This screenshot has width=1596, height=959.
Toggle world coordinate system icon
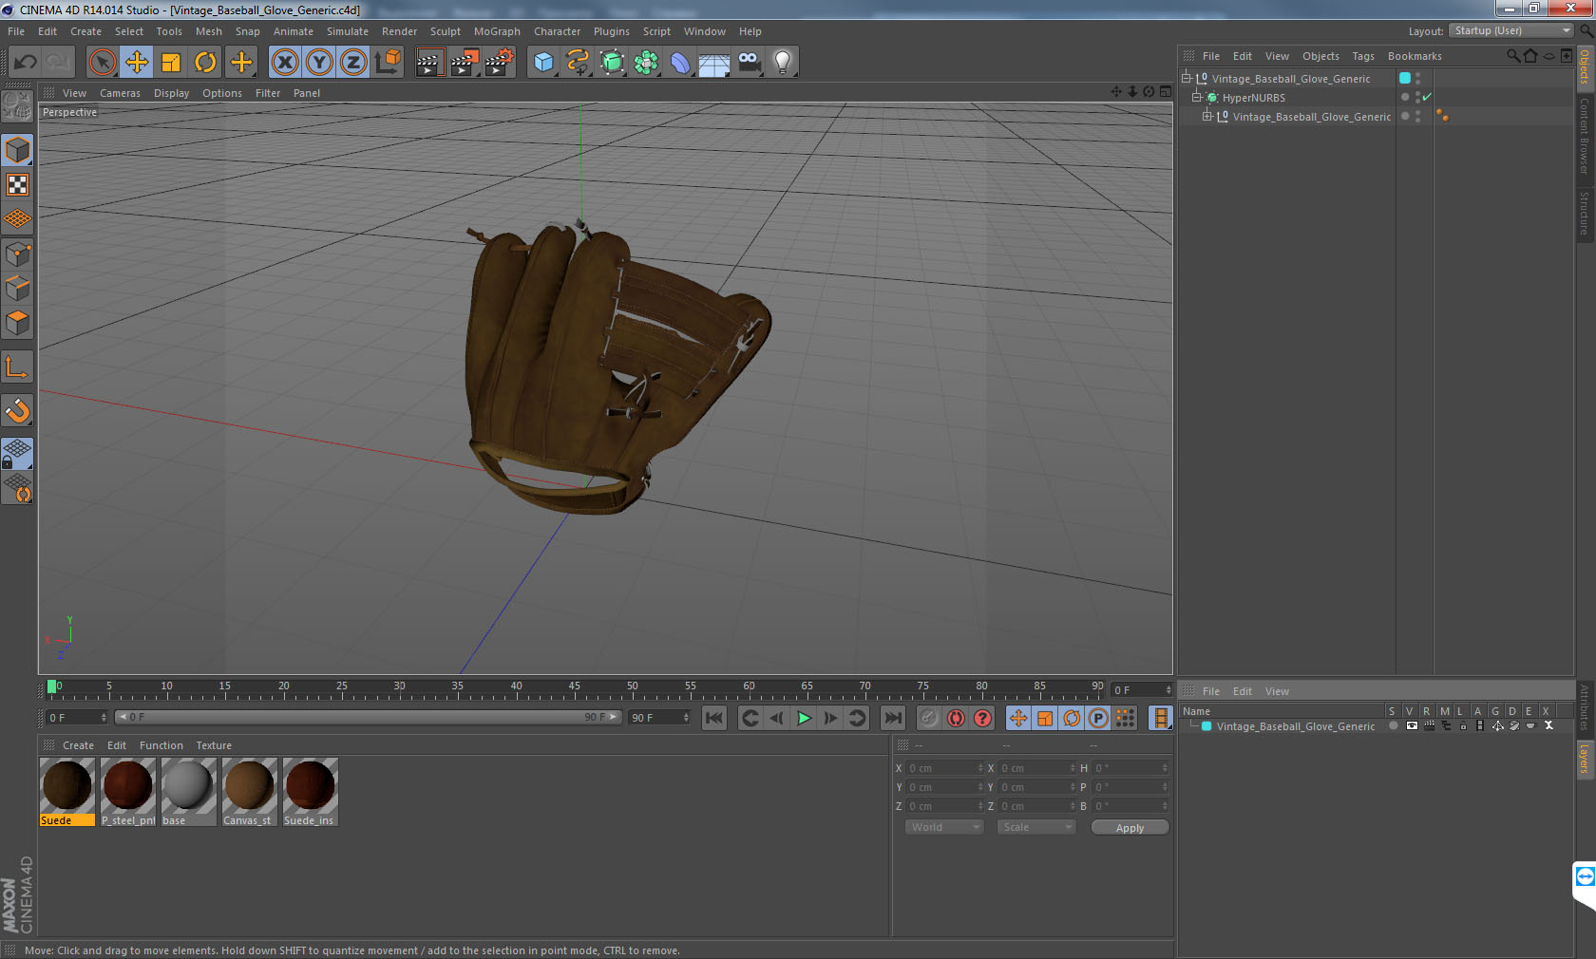pyautogui.click(x=388, y=63)
